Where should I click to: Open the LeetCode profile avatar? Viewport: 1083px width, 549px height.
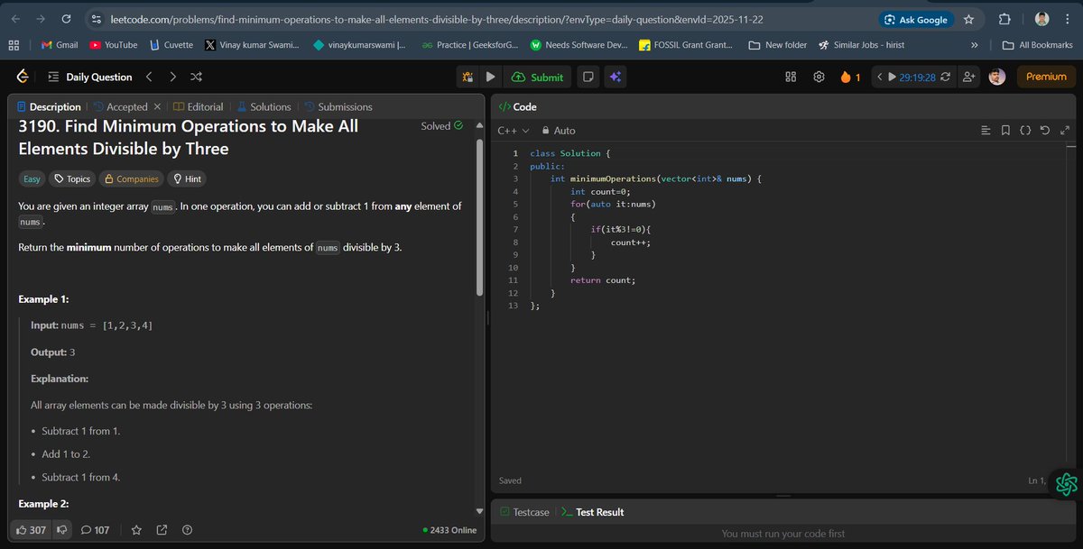coord(996,78)
